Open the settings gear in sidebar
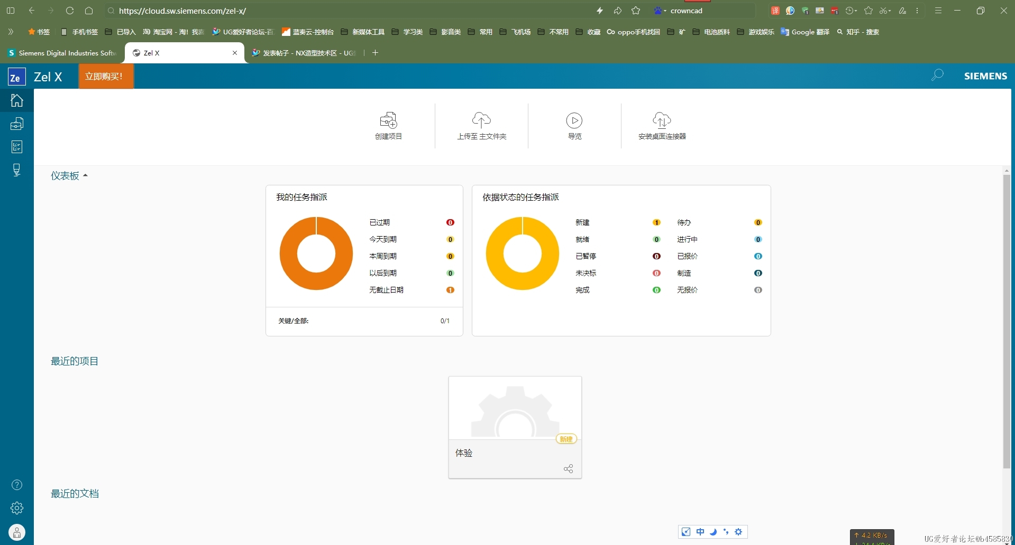 (x=17, y=508)
